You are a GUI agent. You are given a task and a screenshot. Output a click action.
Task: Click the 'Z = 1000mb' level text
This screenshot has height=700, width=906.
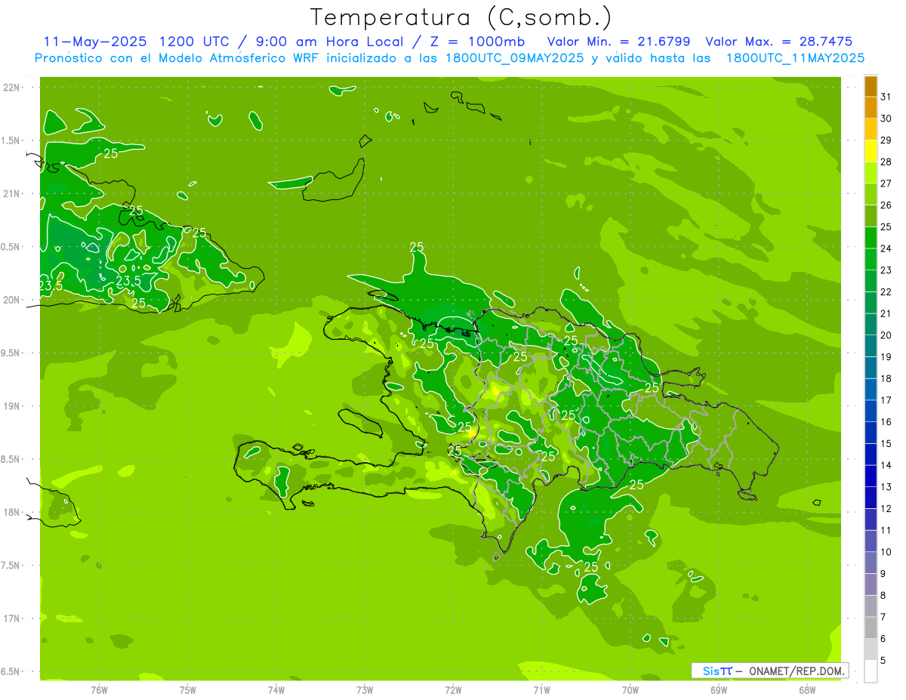478,42
